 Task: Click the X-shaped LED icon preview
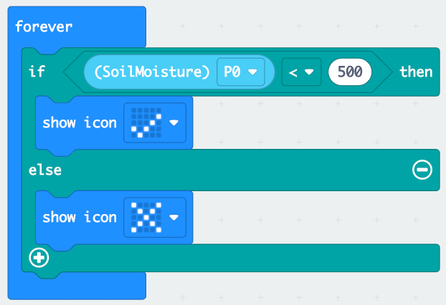click(x=143, y=218)
